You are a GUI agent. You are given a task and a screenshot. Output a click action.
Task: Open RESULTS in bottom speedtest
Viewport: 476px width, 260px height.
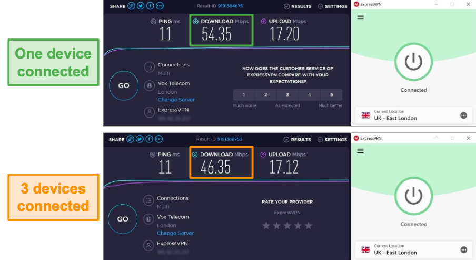pyautogui.click(x=297, y=140)
